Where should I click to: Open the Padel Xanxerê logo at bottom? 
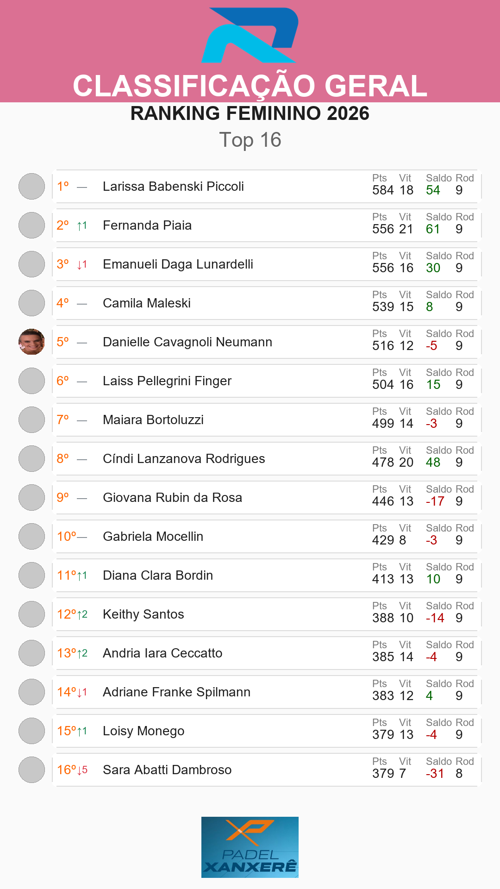250,847
